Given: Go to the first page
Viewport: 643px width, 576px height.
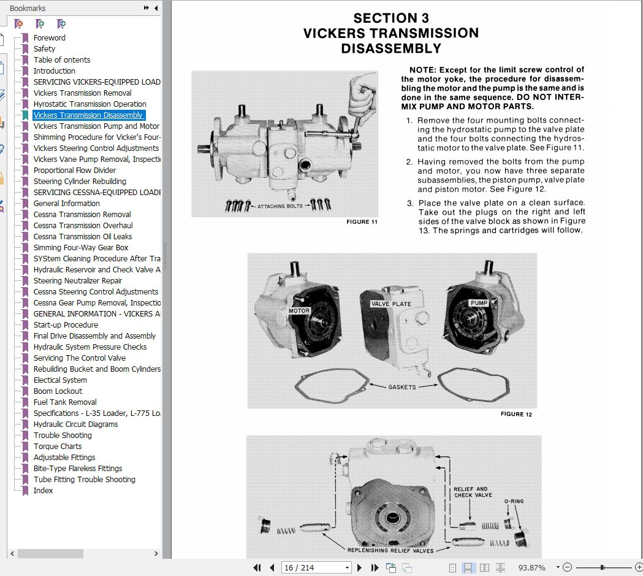Looking at the screenshot, I should point(257,568).
